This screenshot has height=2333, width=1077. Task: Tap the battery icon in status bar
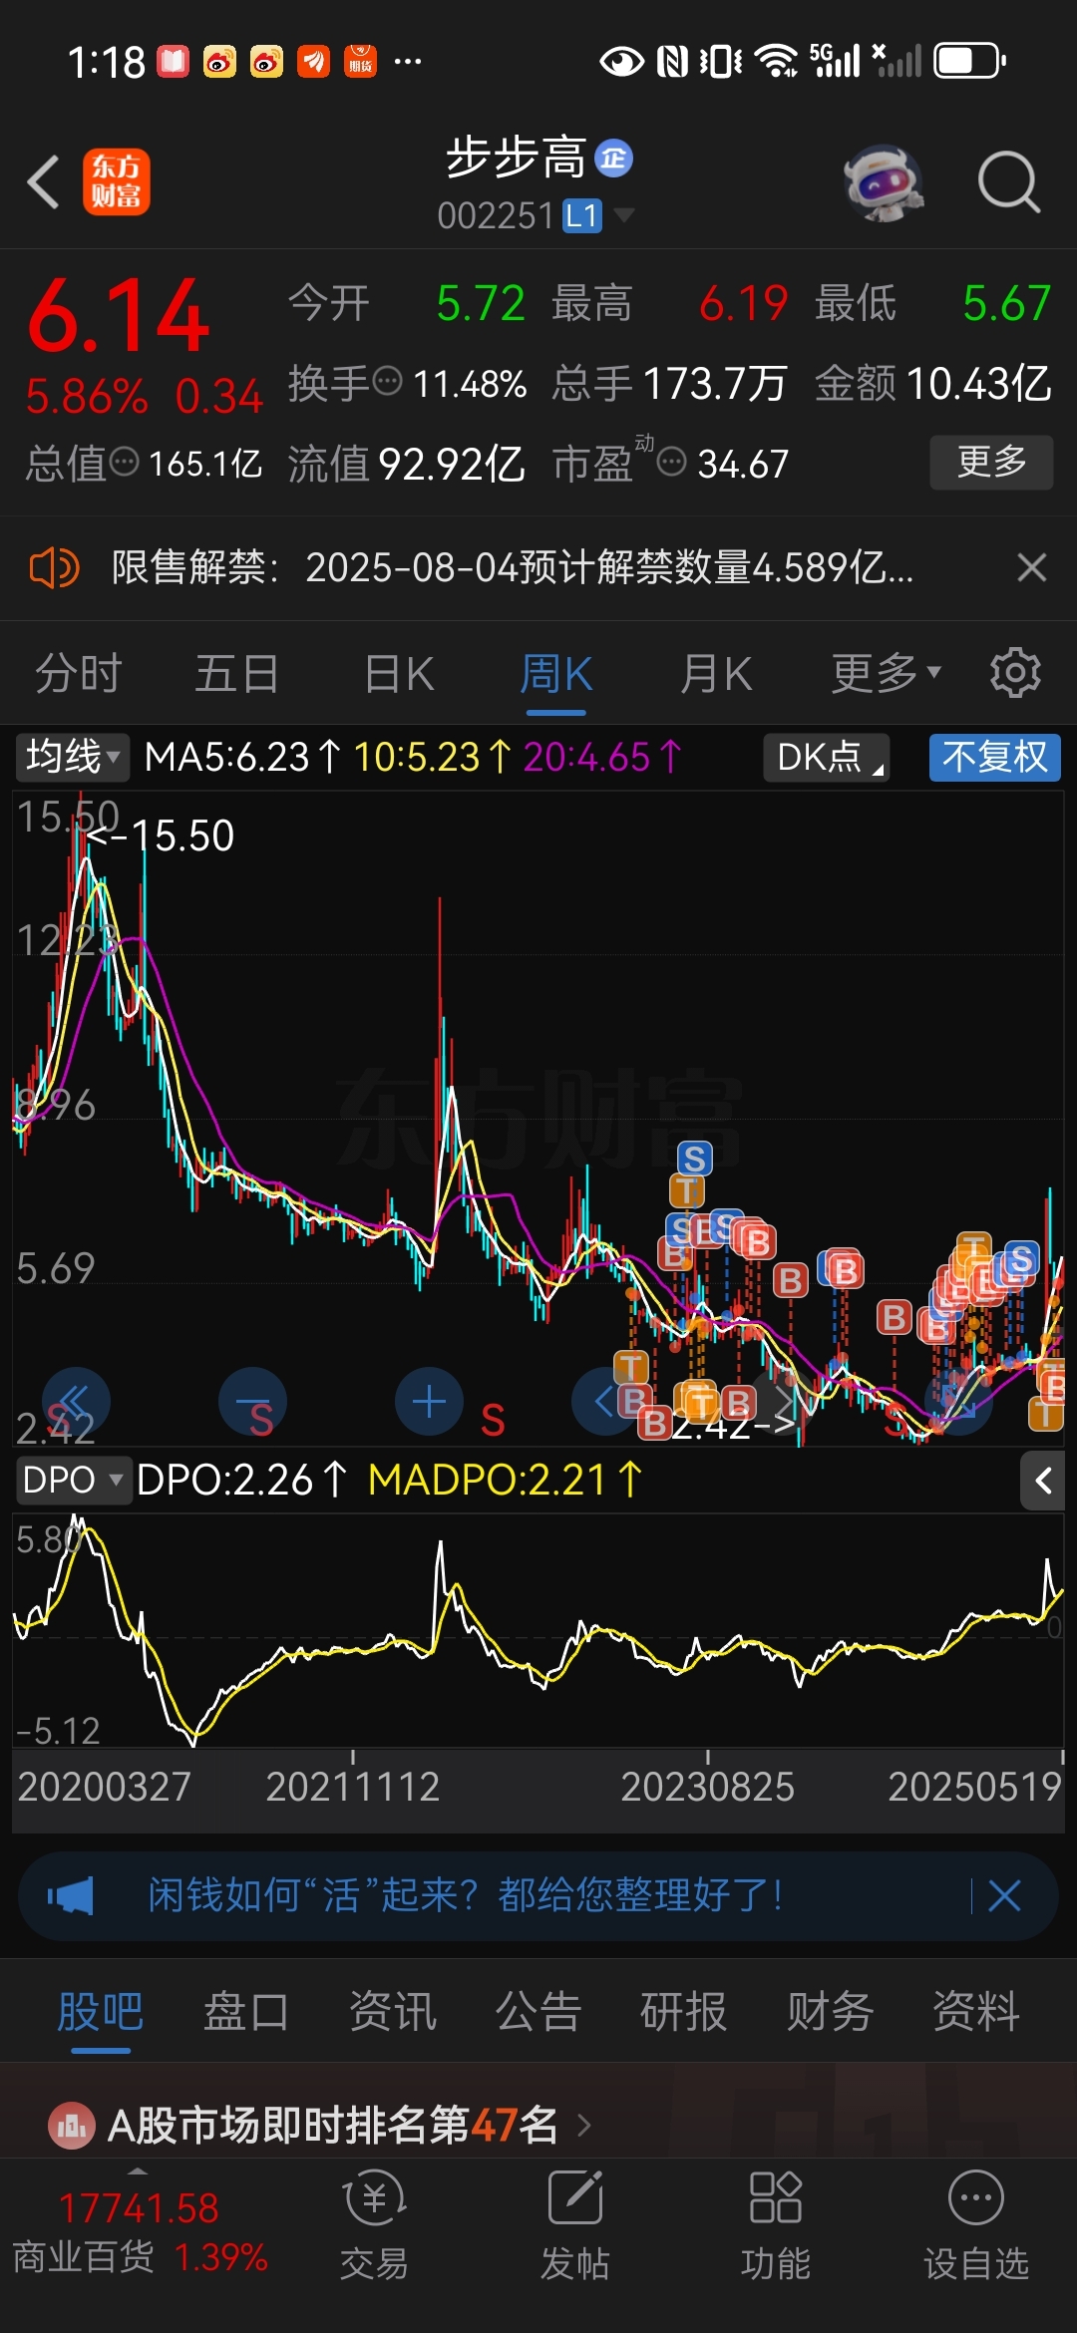pyautogui.click(x=970, y=61)
